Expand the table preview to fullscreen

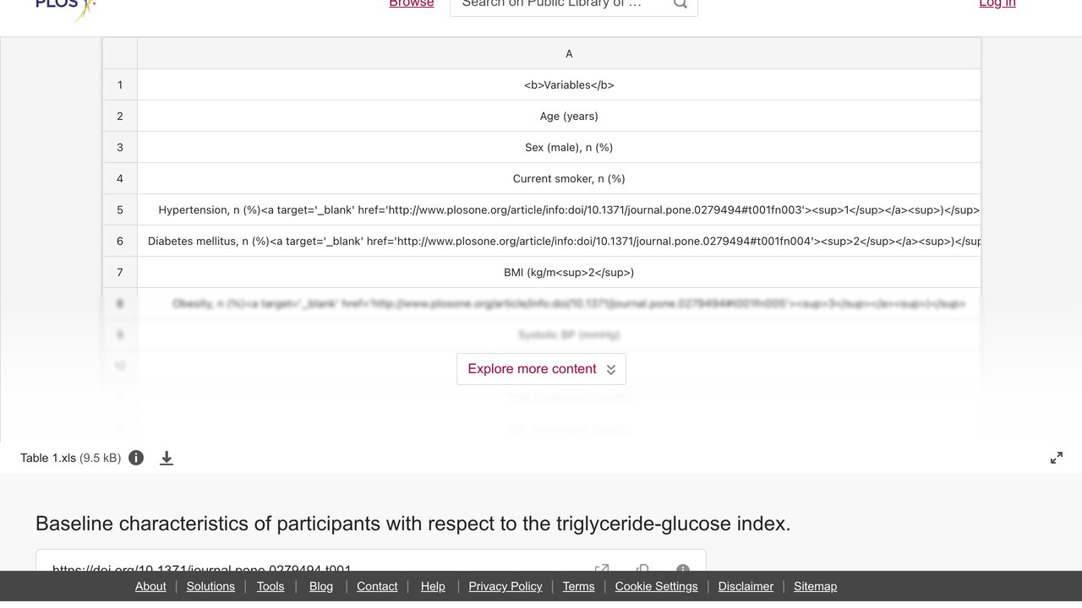(1057, 458)
